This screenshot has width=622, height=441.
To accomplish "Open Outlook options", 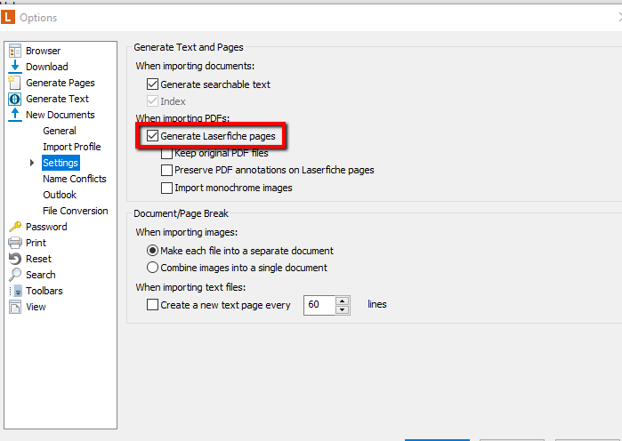I will [60, 195].
